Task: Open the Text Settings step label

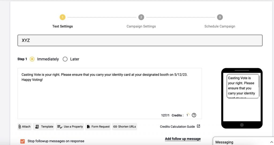Action: 63,26
